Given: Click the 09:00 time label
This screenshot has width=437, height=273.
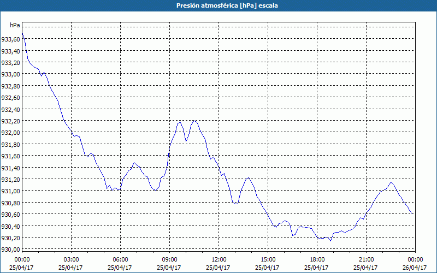Looking at the screenshot, I should click(x=169, y=260).
